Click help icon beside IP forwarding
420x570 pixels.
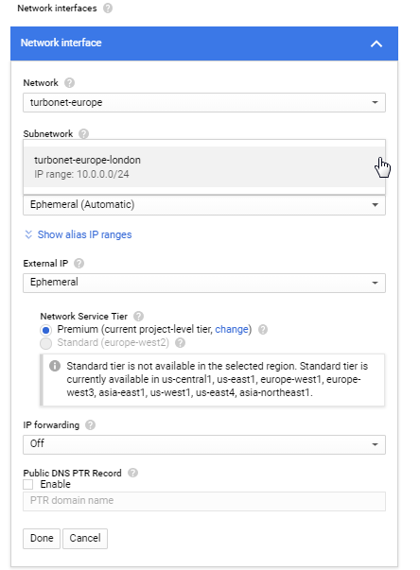point(90,425)
